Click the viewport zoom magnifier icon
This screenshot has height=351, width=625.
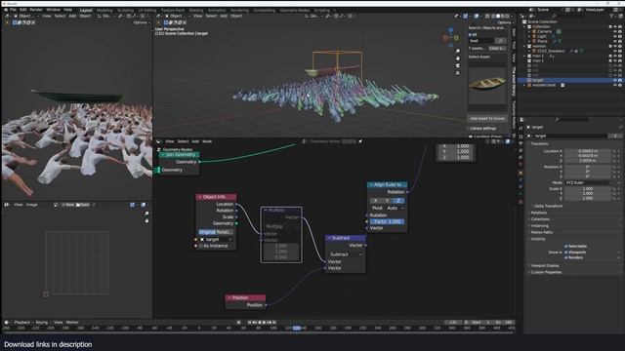[458, 51]
